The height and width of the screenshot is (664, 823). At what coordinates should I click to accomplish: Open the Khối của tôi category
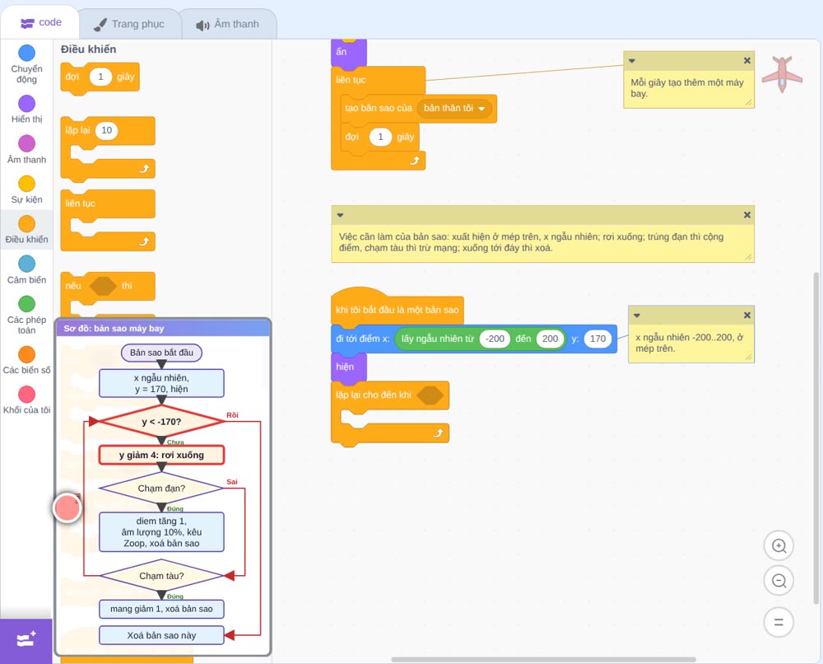pyautogui.click(x=26, y=400)
